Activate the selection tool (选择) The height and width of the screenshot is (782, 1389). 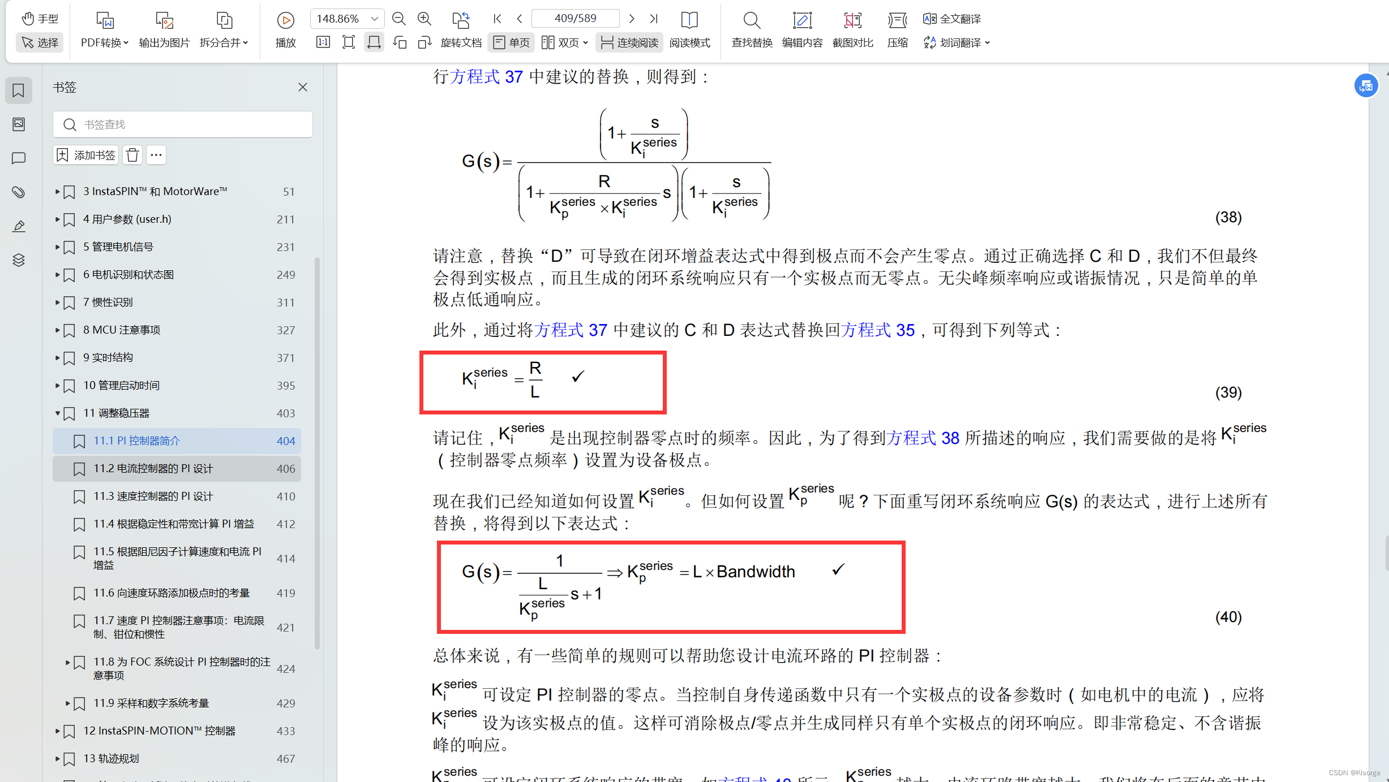[39, 42]
